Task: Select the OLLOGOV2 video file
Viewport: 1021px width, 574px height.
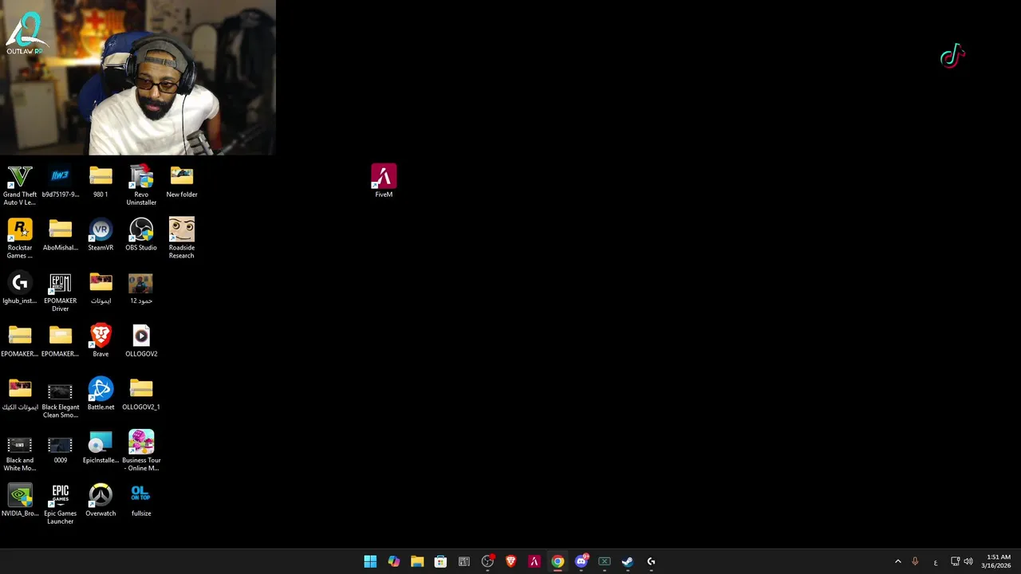Action: (141, 341)
